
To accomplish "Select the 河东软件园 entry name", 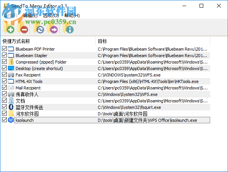I will click(27, 114).
